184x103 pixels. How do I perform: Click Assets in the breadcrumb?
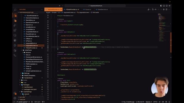point(48,12)
